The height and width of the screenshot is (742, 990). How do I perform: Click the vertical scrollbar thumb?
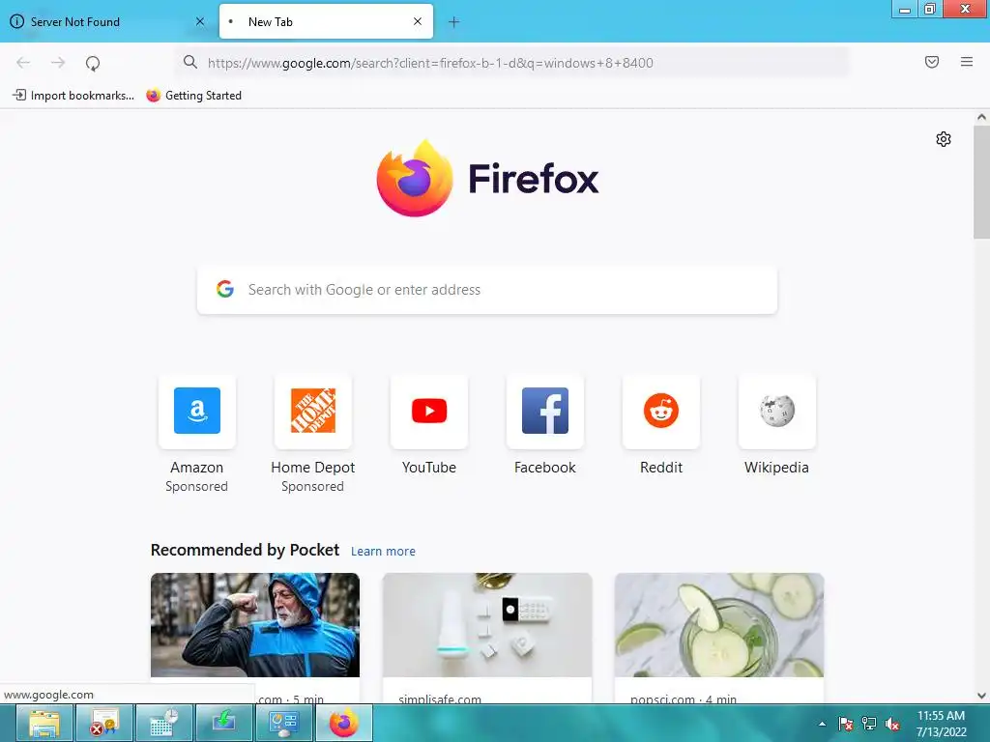(x=981, y=182)
